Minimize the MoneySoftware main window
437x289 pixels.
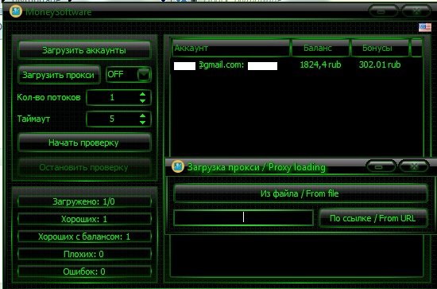pyautogui.click(x=384, y=11)
